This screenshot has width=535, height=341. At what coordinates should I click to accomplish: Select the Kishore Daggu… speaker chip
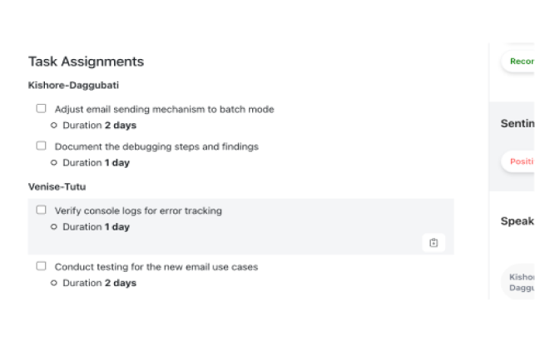click(x=521, y=281)
